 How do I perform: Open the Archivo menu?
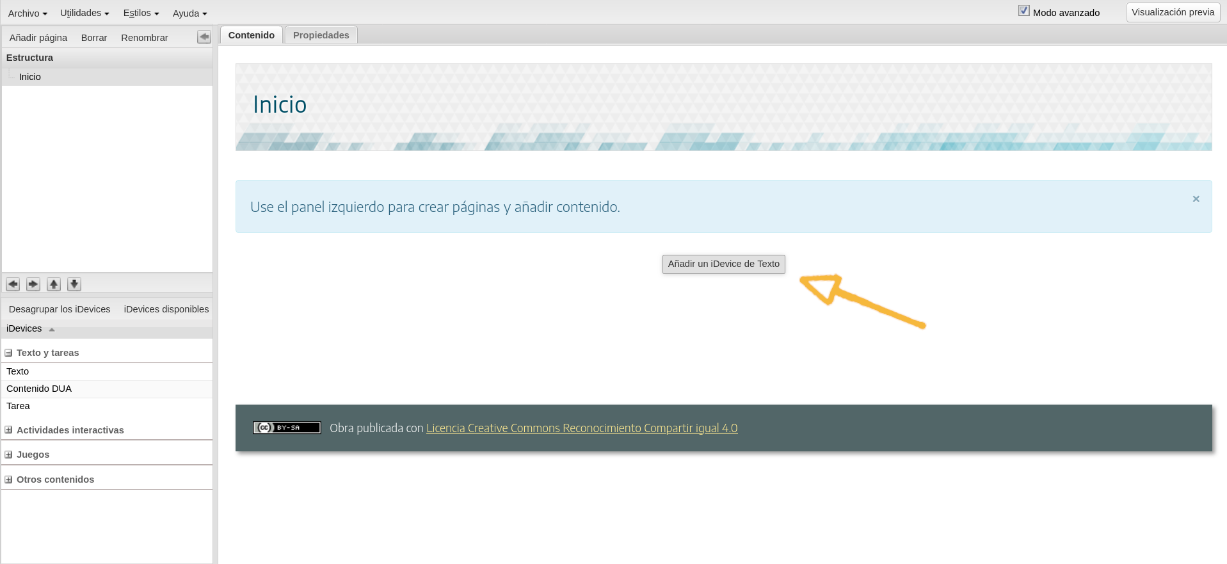(x=28, y=13)
